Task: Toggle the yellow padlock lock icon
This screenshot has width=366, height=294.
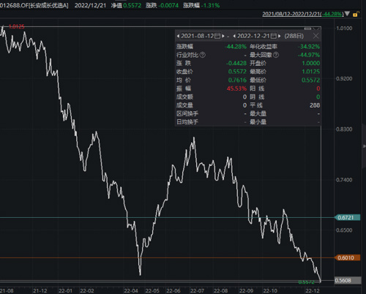Action: coord(356,14)
